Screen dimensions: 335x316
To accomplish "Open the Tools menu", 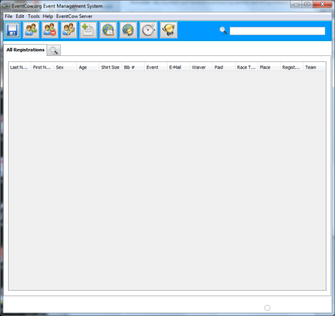I will coord(33,16).
